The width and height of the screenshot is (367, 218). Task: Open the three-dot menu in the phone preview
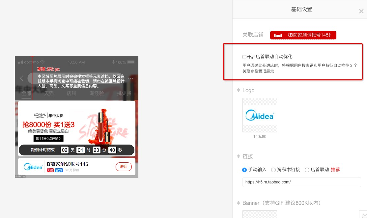click(x=130, y=78)
